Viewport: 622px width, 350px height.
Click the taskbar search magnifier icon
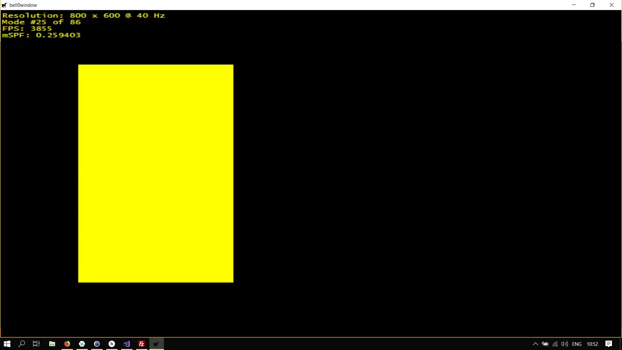pyautogui.click(x=22, y=344)
